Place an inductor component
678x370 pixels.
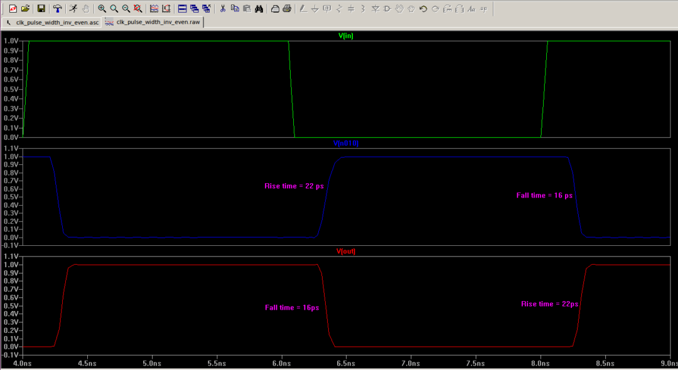pyautogui.click(x=363, y=9)
